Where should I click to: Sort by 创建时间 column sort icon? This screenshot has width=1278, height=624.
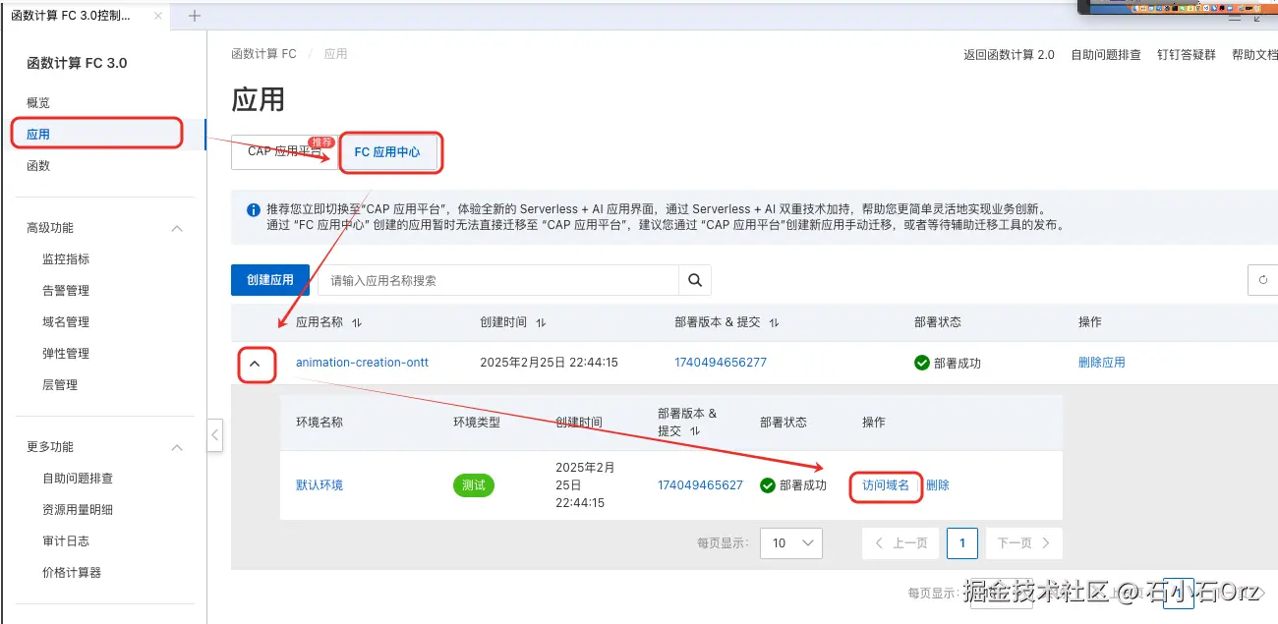541,322
